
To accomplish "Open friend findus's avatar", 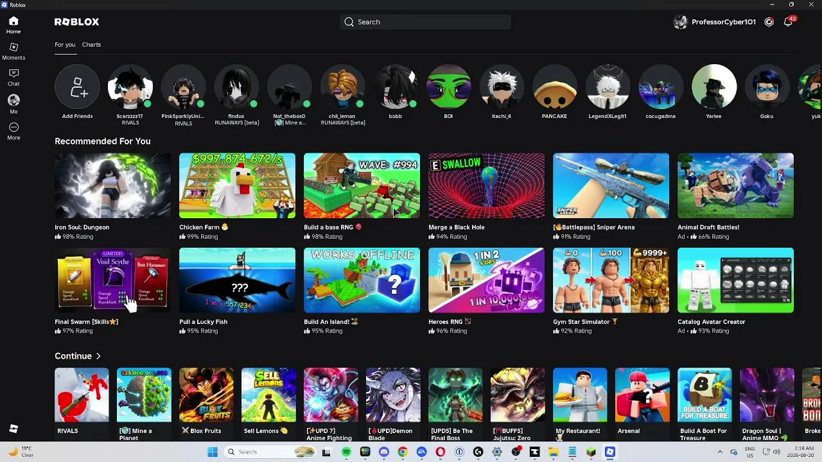I will 236,87.
